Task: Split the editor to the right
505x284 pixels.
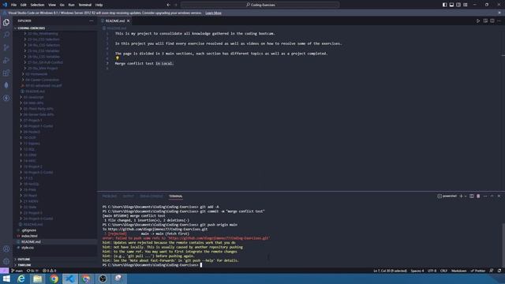Action: tap(492, 21)
